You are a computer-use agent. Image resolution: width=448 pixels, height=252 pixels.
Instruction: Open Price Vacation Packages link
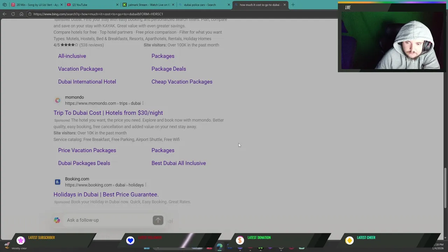point(87,150)
